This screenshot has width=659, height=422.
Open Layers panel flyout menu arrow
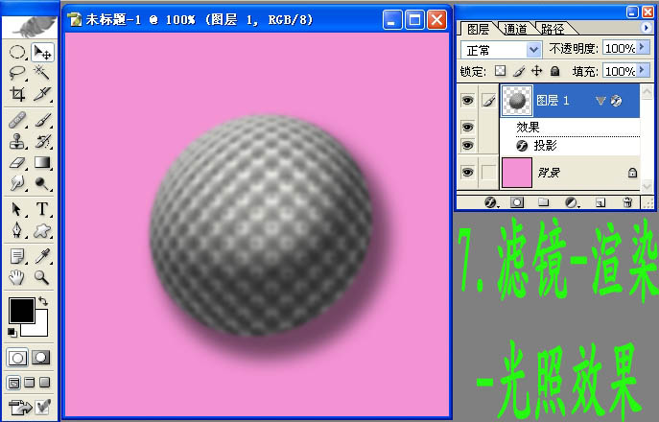(x=647, y=28)
